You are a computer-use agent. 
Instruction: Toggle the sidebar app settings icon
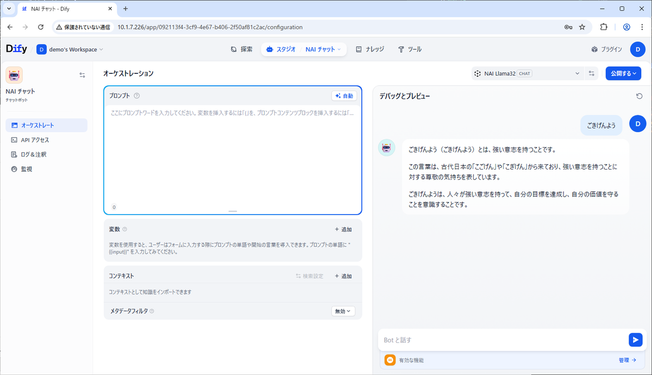[82, 75]
